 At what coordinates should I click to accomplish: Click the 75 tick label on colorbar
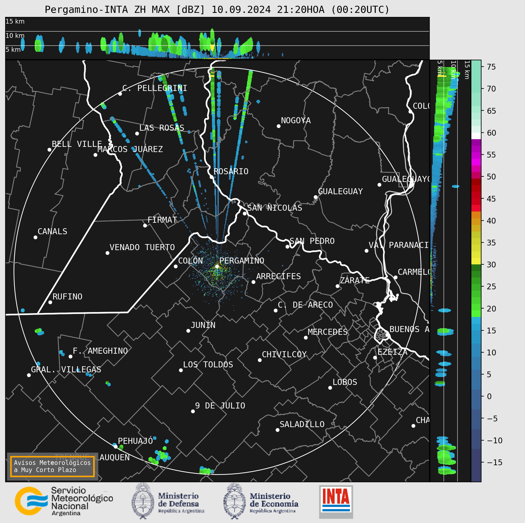[x=491, y=67]
